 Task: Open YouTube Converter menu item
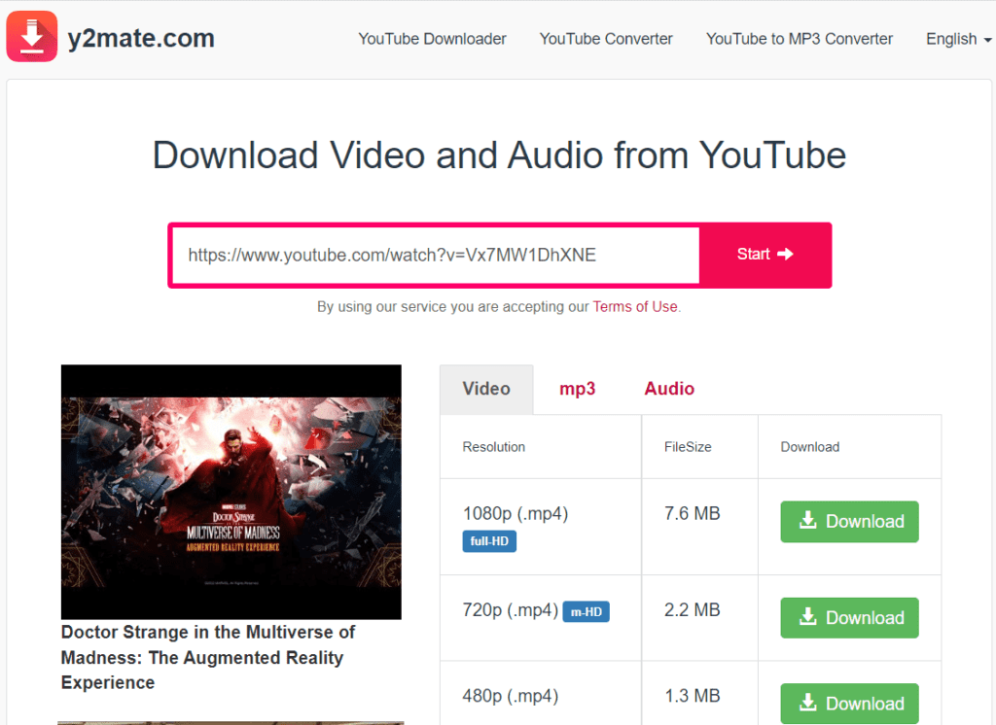606,39
